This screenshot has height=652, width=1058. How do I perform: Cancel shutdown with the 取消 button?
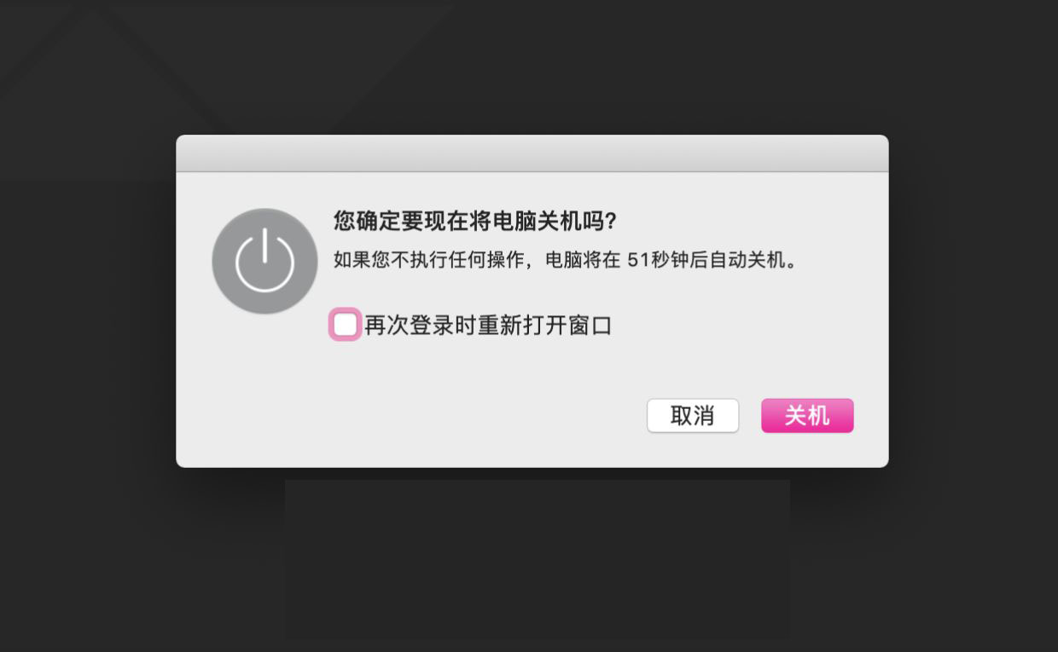point(693,416)
